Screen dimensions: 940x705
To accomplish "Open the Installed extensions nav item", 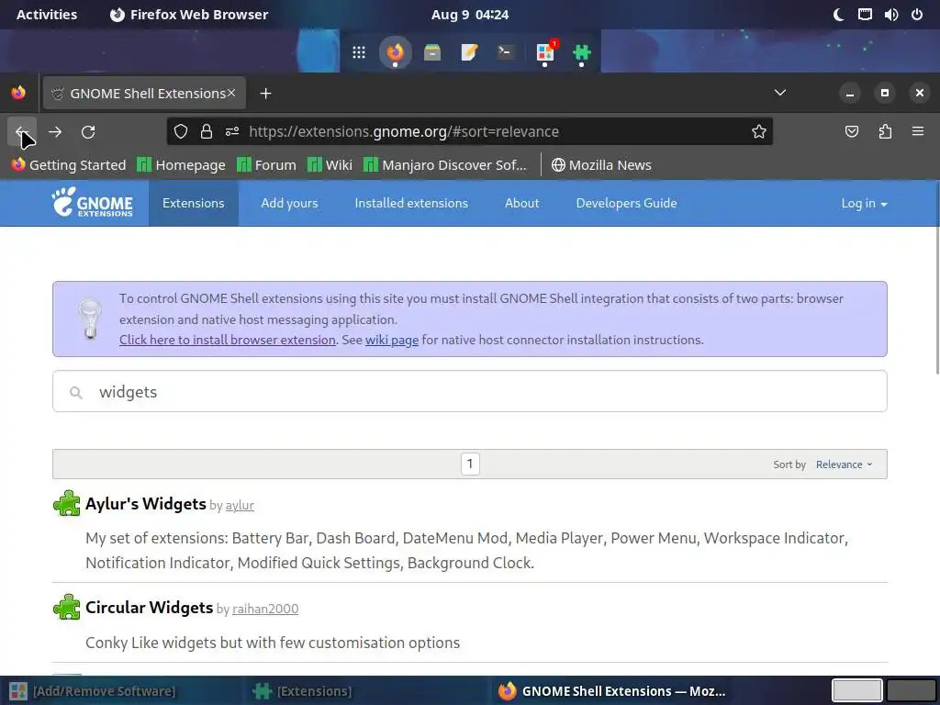I will [411, 203].
